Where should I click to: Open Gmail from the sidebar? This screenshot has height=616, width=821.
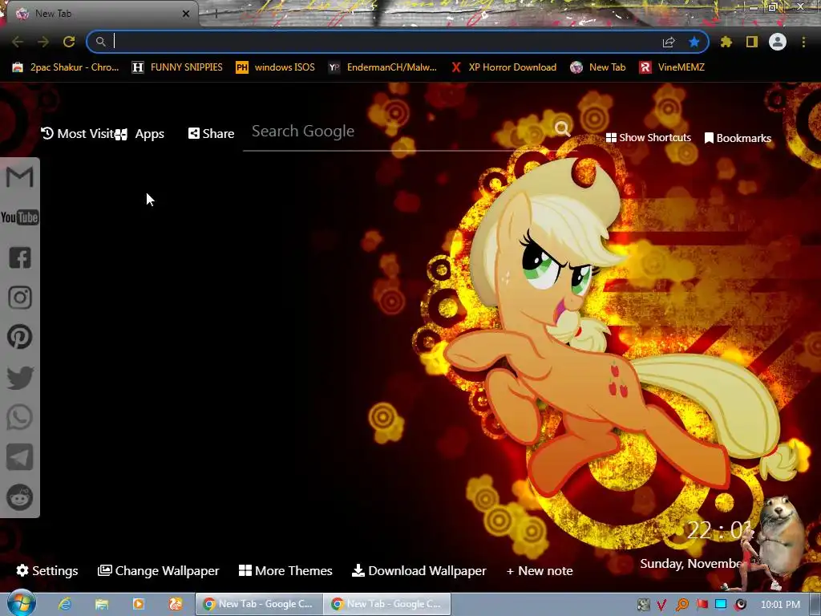(x=20, y=177)
